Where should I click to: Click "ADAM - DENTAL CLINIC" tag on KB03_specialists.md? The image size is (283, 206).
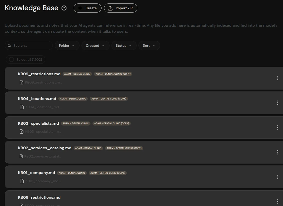coord(75,123)
